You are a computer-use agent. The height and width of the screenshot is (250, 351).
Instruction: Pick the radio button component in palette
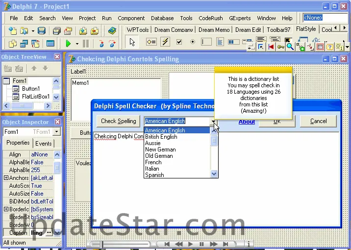click(x=193, y=42)
